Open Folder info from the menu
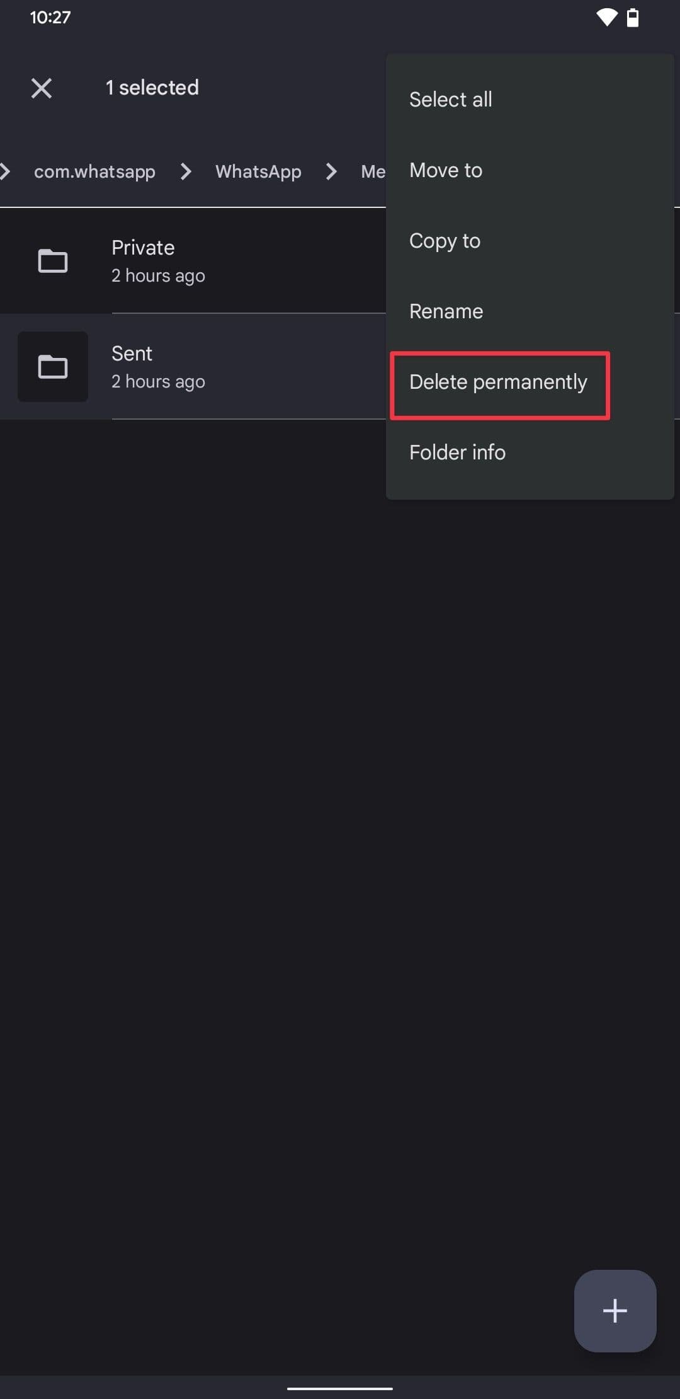This screenshot has height=1399, width=680. (457, 452)
